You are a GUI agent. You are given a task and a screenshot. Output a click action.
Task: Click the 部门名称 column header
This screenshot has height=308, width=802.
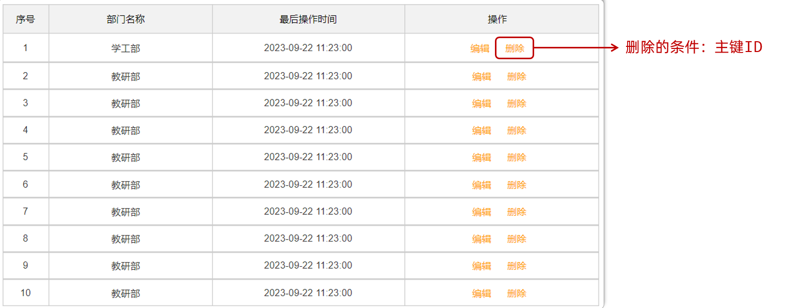pyautogui.click(x=125, y=20)
